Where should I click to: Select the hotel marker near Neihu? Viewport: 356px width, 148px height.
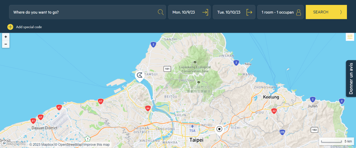pyautogui.click(x=219, y=129)
